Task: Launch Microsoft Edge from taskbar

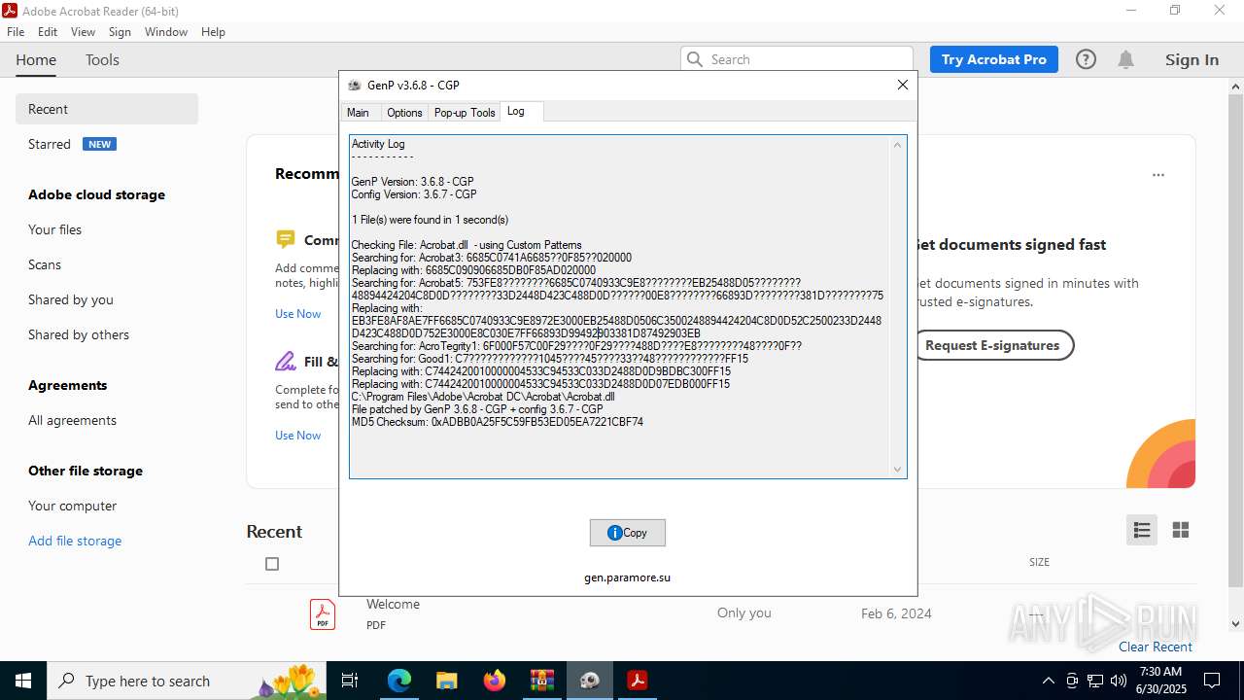Action: pos(399,681)
